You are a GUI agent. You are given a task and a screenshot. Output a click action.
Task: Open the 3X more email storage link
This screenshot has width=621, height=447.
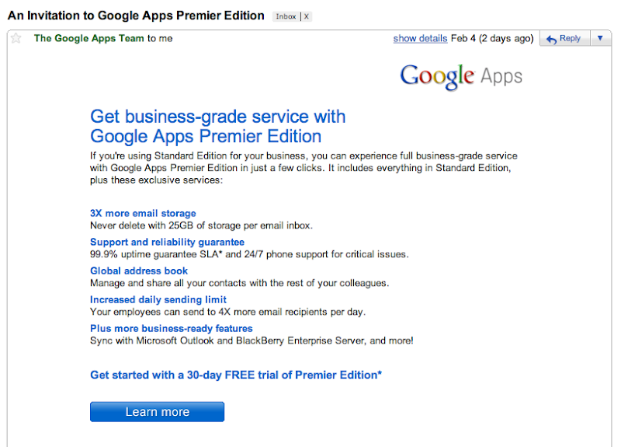(x=143, y=213)
